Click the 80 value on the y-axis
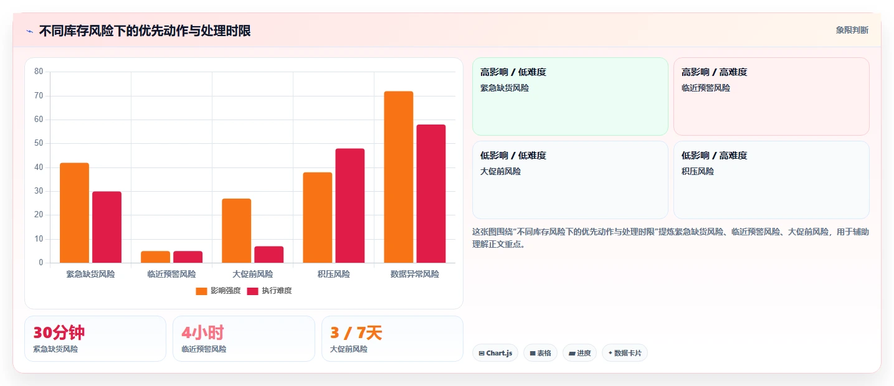The height and width of the screenshot is (386, 894). tap(39, 72)
